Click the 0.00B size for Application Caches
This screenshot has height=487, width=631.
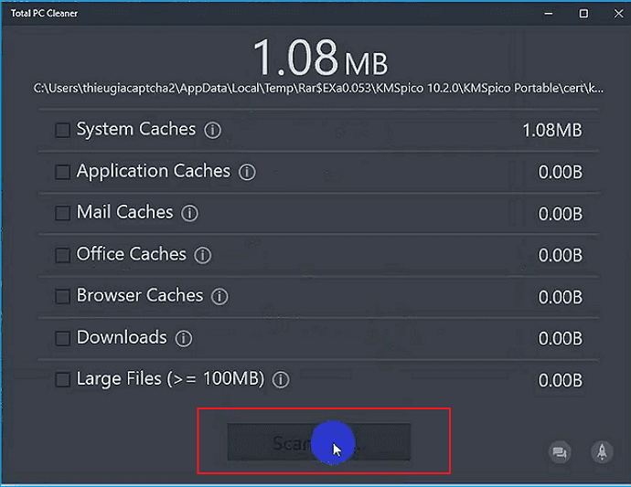[561, 172]
